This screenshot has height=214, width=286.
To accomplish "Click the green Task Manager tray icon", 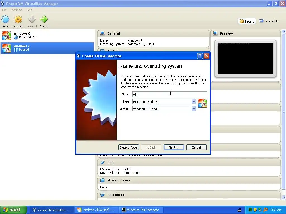I will point(250,210).
